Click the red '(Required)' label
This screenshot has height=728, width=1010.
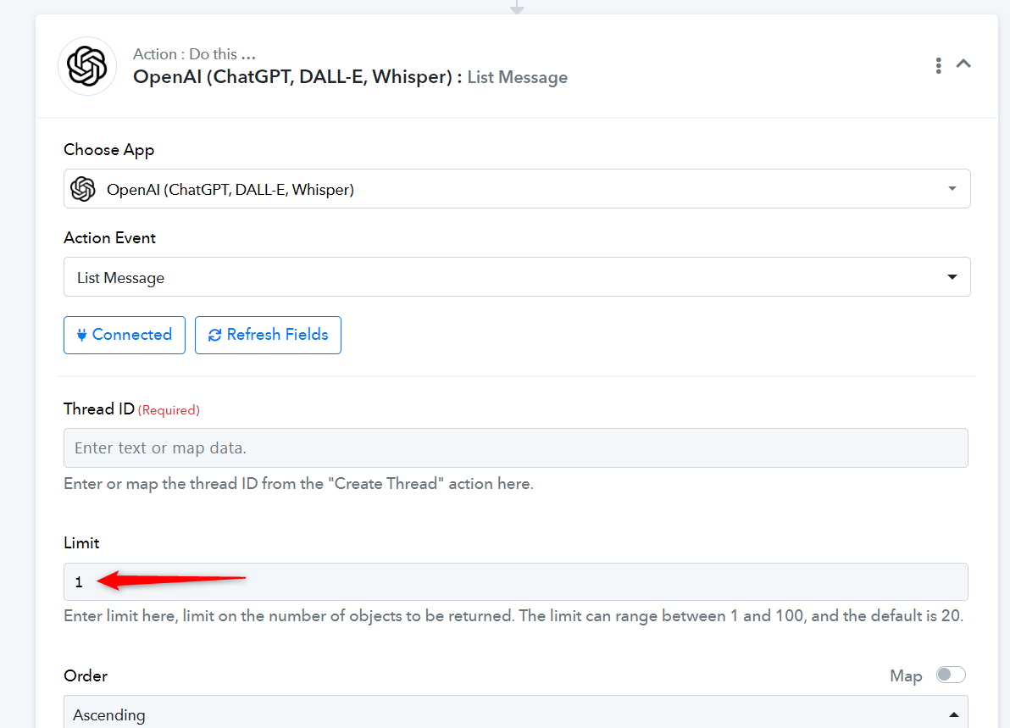[x=169, y=410]
